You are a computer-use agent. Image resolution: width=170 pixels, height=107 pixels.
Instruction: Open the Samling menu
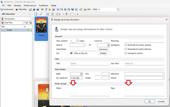tap(17, 6)
